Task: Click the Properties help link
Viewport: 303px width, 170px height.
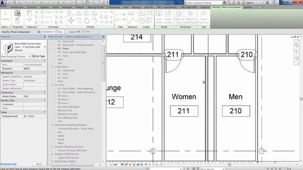Action: [9, 164]
